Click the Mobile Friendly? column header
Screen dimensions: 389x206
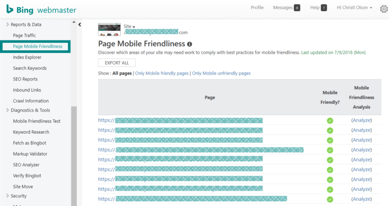click(x=330, y=97)
